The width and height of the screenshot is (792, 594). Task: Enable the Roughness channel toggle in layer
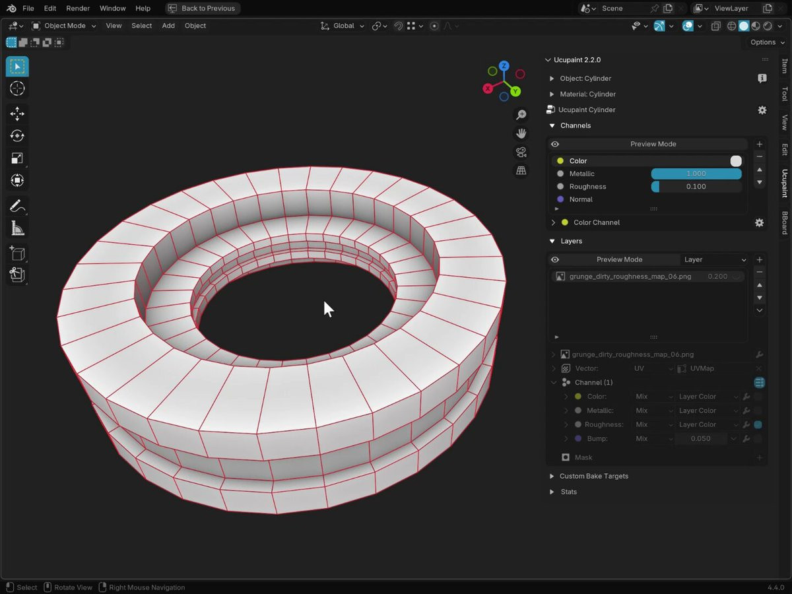pyautogui.click(x=758, y=424)
